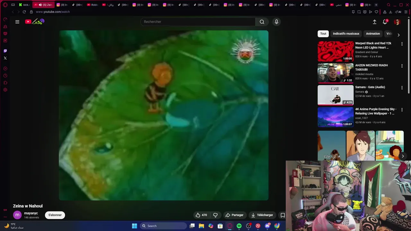Image resolution: width=411 pixels, height=231 pixels.
Task: Open the Windows Start menu
Action: tap(135, 226)
